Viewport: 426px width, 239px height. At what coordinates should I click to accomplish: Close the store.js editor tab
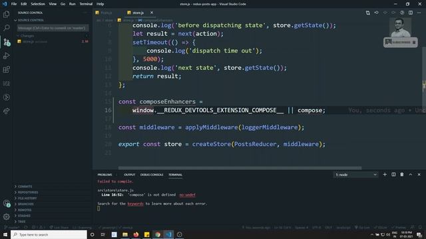(152, 13)
